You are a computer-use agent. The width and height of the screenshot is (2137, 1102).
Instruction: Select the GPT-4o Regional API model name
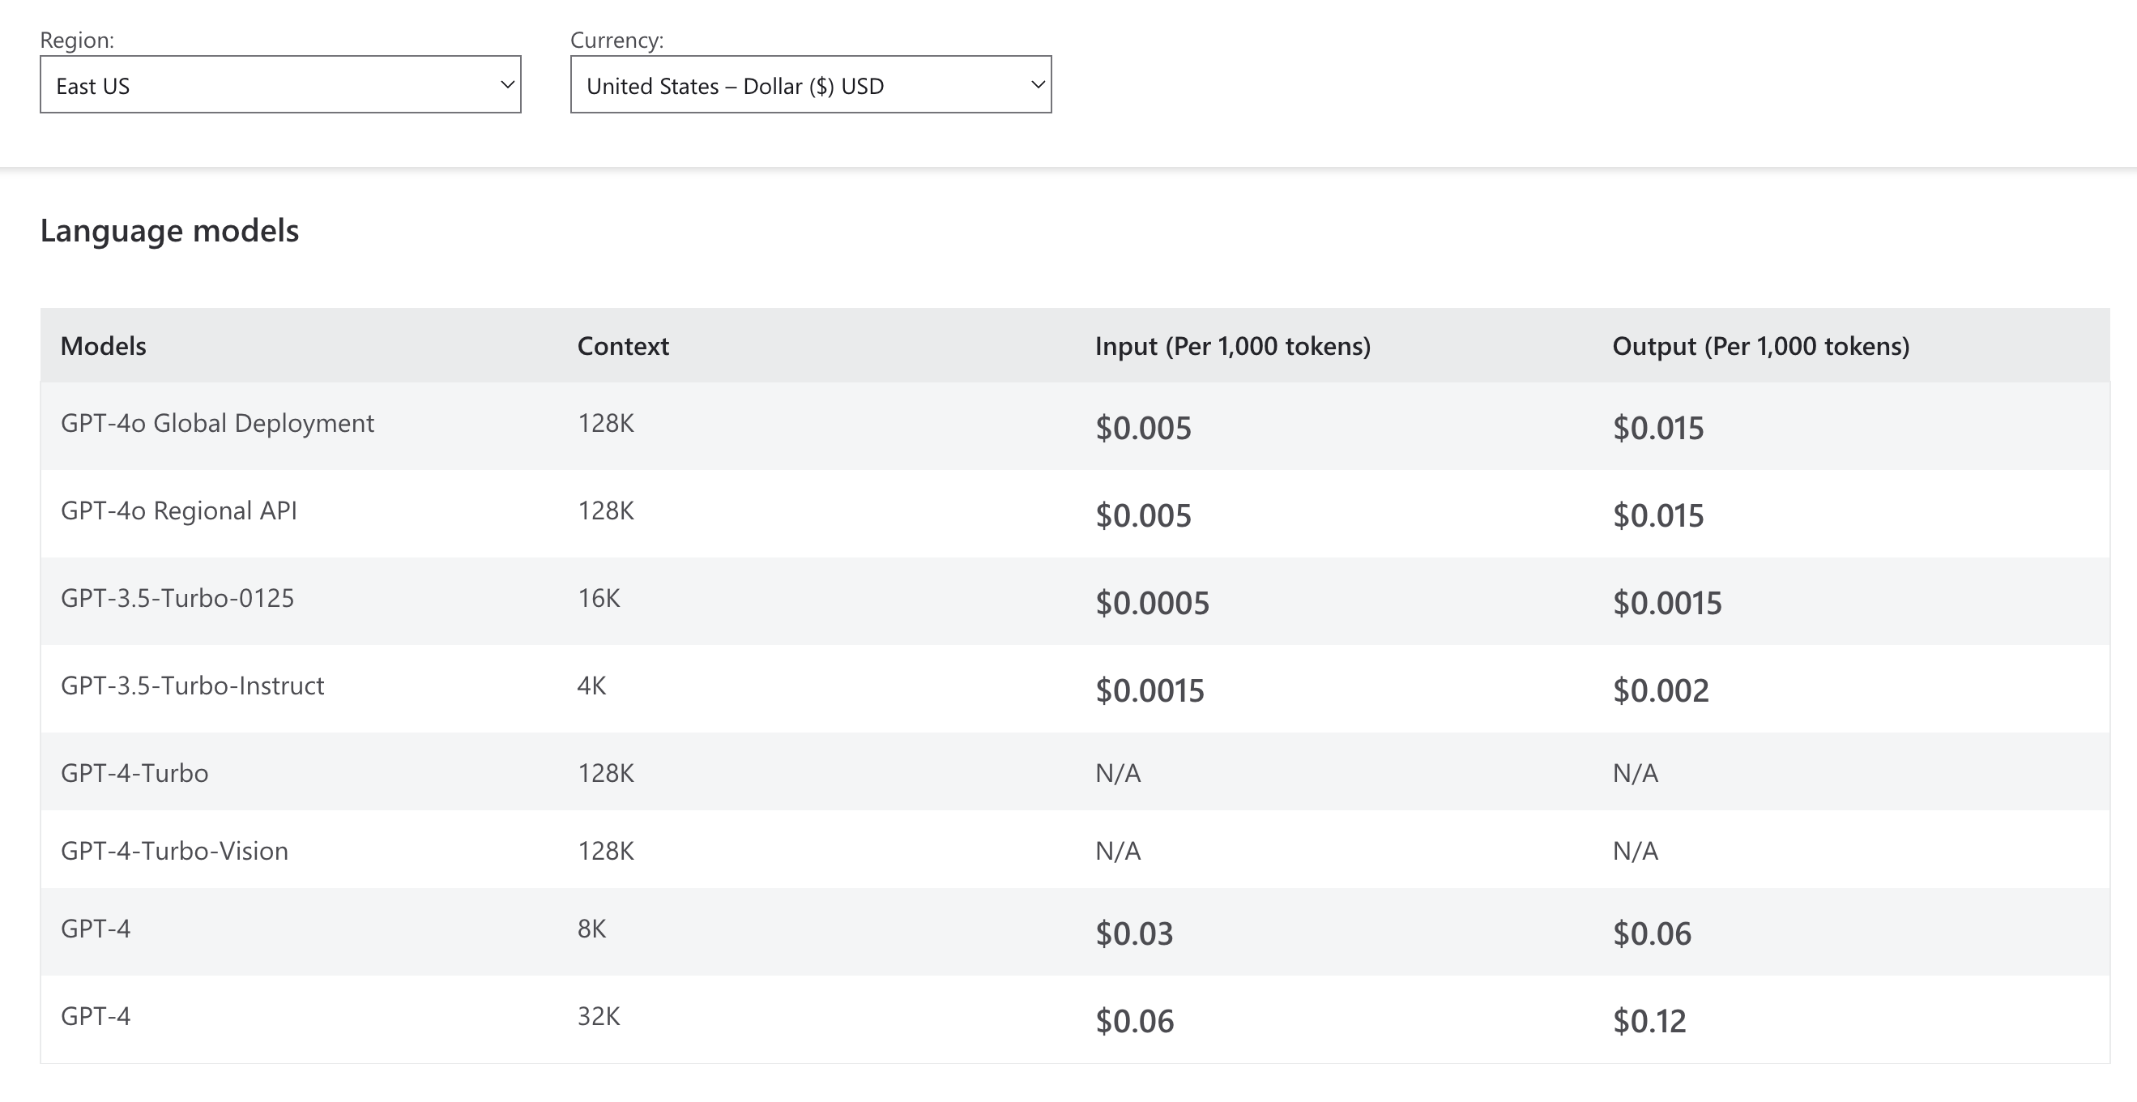coord(178,510)
